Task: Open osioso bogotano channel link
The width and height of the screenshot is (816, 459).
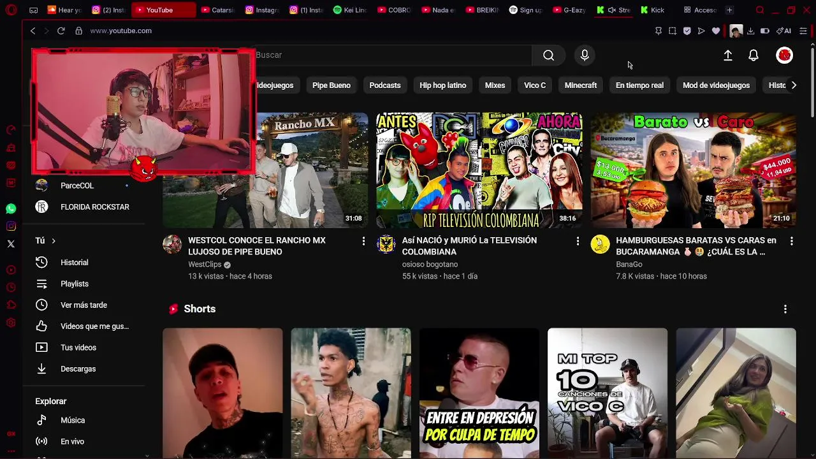Action: point(430,265)
